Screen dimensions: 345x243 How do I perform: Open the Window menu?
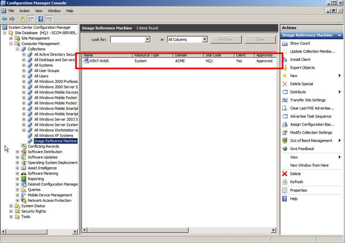pyautogui.click(x=54, y=11)
